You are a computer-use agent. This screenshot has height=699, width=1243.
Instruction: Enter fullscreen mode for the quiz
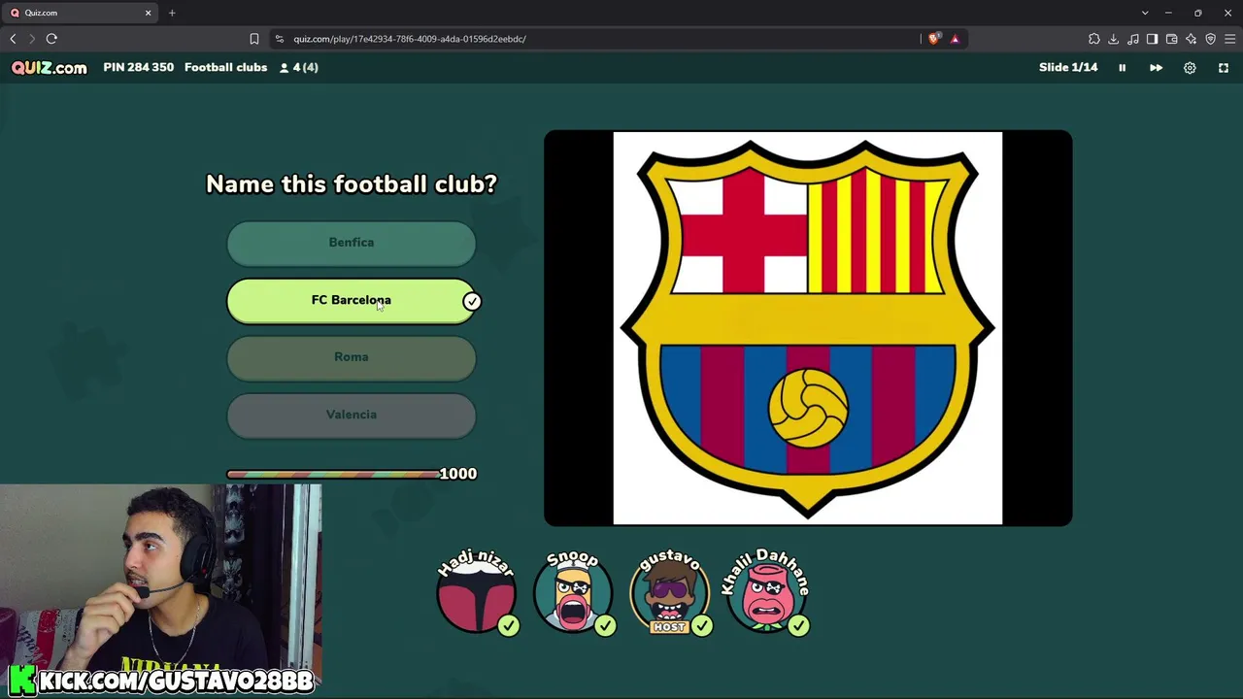(x=1224, y=68)
